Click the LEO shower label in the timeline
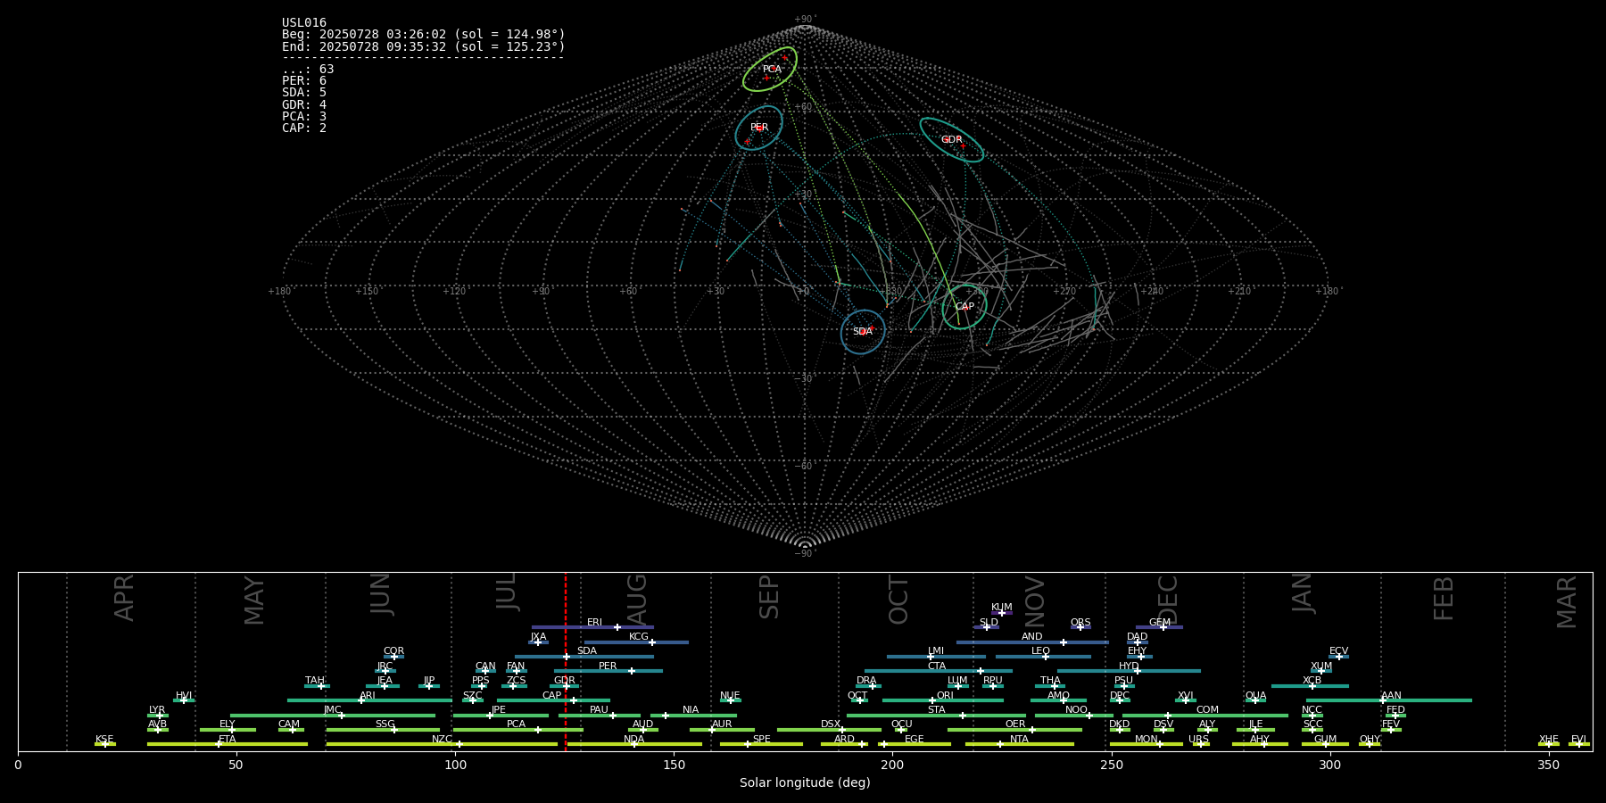 point(1040,651)
